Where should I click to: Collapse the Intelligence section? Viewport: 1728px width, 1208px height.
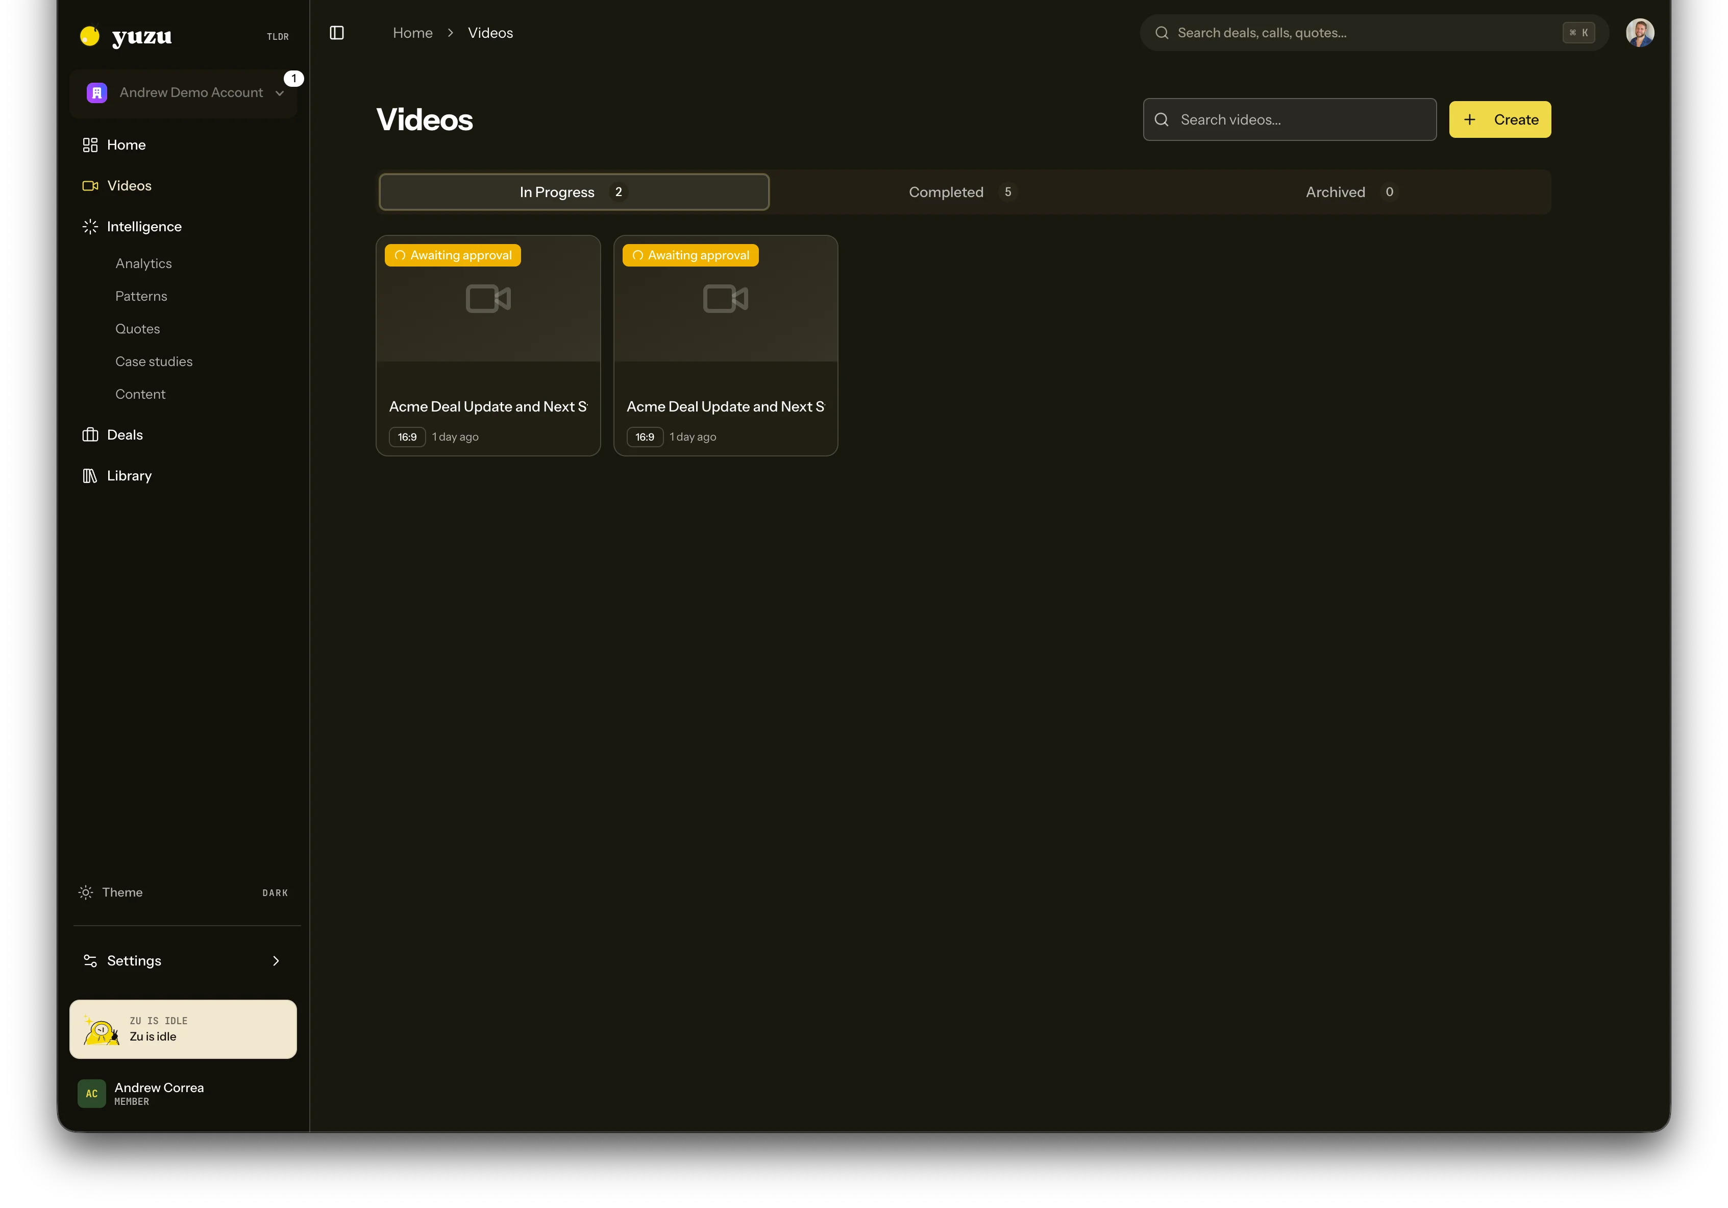144,226
